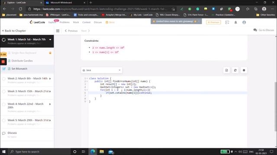Open the Other favorites folder
The width and height of the screenshot is (277, 155).
pos(265,15)
